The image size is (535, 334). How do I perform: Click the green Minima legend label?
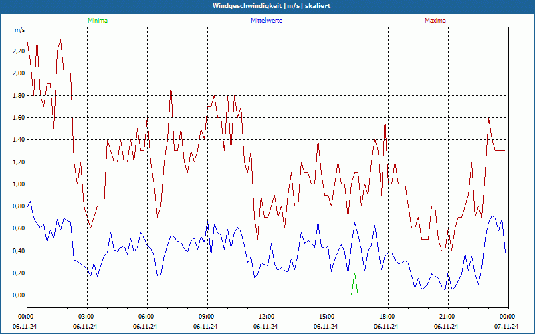pos(98,21)
